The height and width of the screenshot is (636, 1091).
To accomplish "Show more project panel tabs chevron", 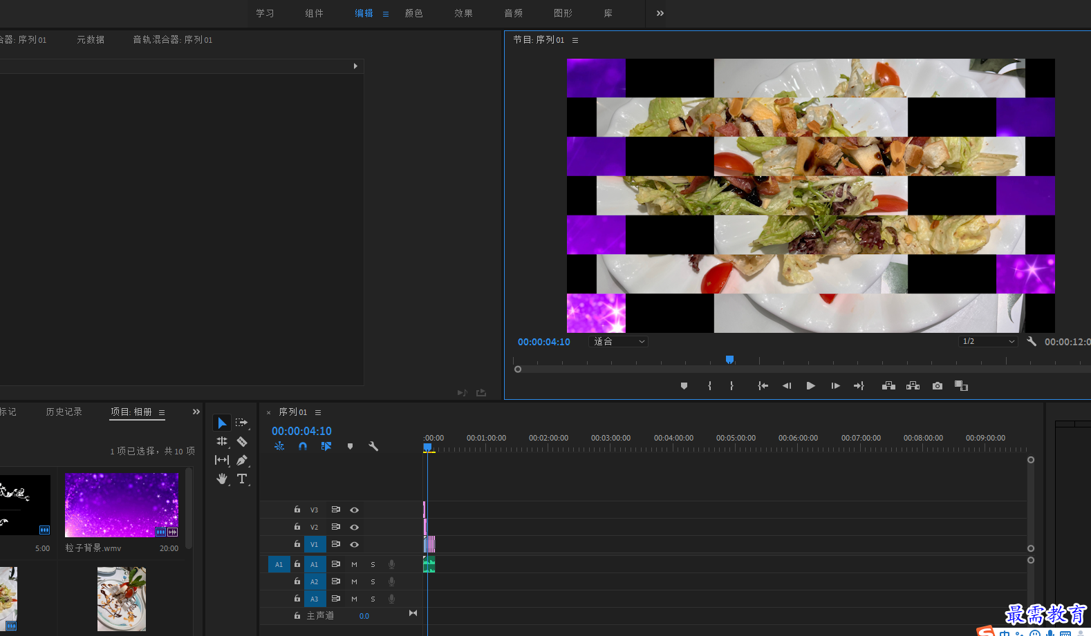I will (x=196, y=412).
